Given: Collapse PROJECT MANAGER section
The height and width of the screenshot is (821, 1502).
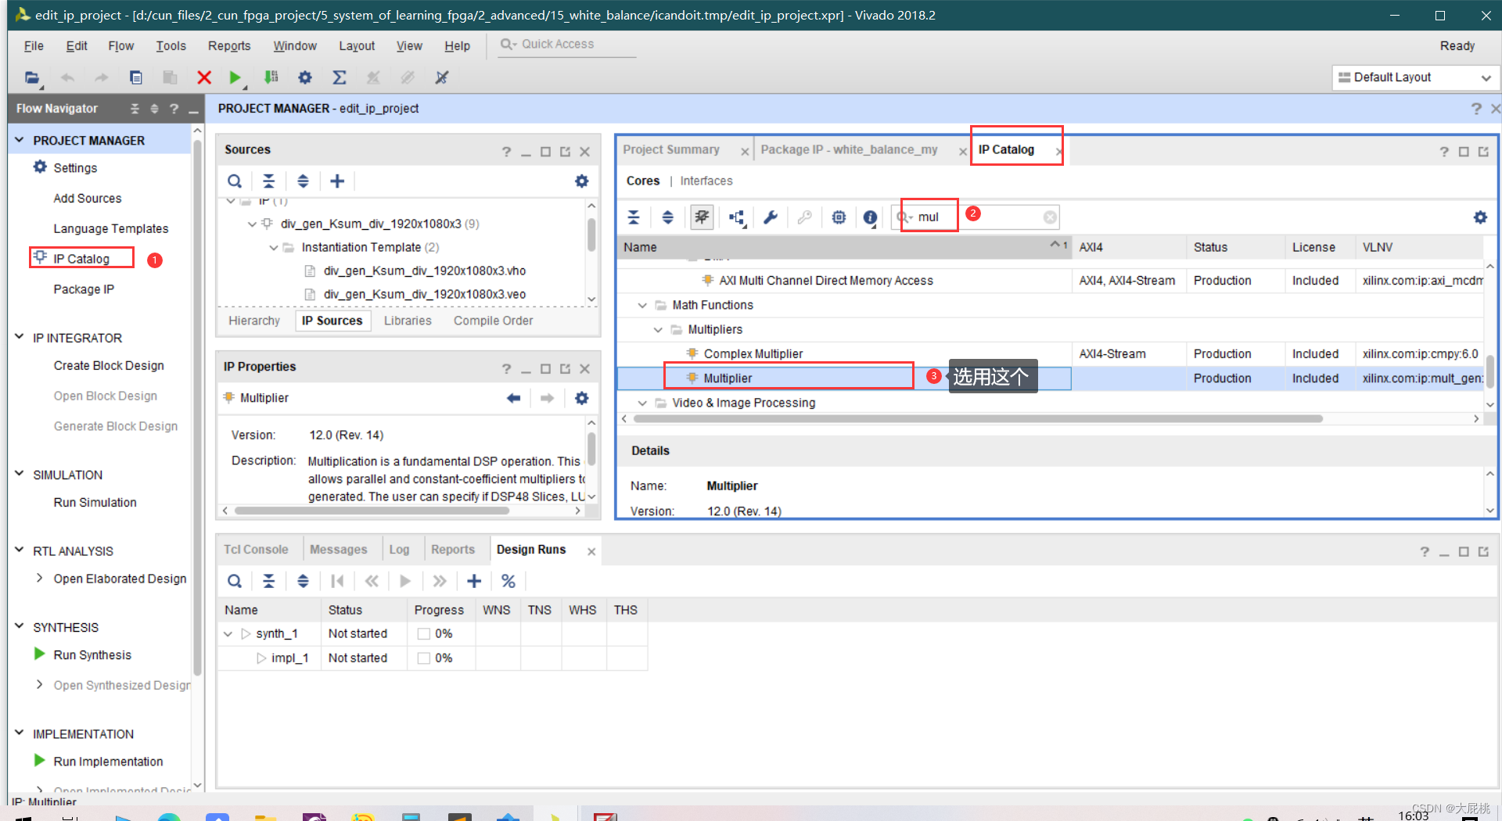Looking at the screenshot, I should click(x=20, y=140).
